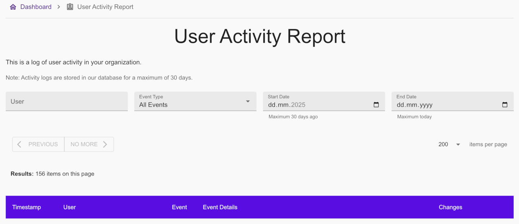Open the End Date calendar picker icon
This screenshot has width=519, height=224.
point(505,105)
